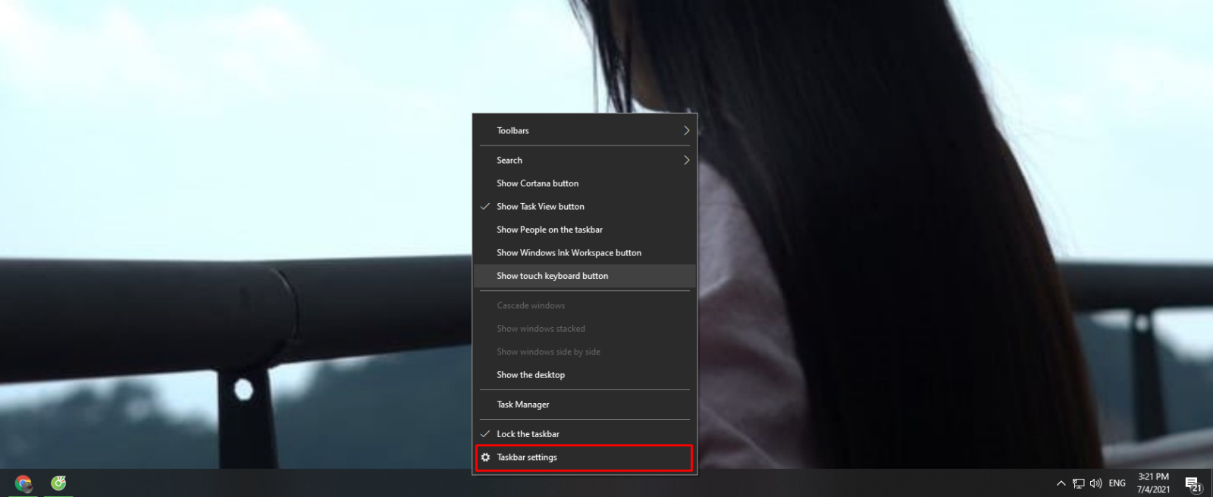Launch the green app next to Chrome
This screenshot has width=1213, height=497.
pos(58,483)
